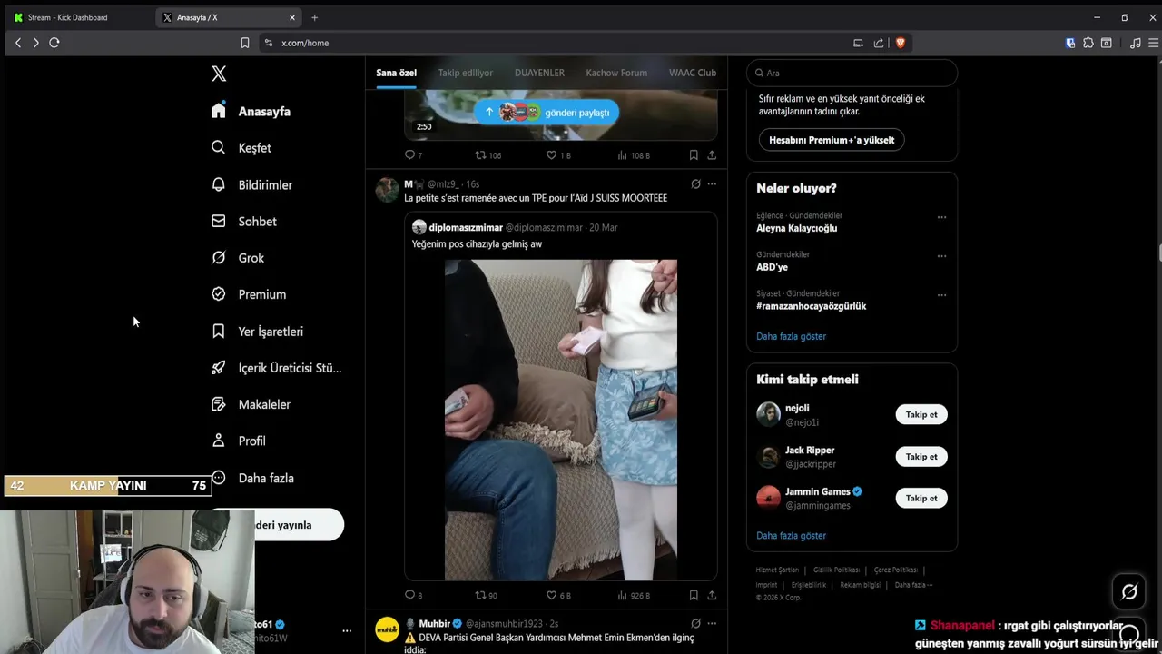
Task: Open more options for #ramazanhocayaözgürlük trend
Action: (x=941, y=295)
